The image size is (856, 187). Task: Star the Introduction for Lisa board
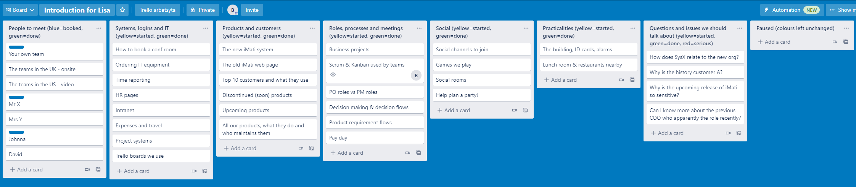click(122, 10)
